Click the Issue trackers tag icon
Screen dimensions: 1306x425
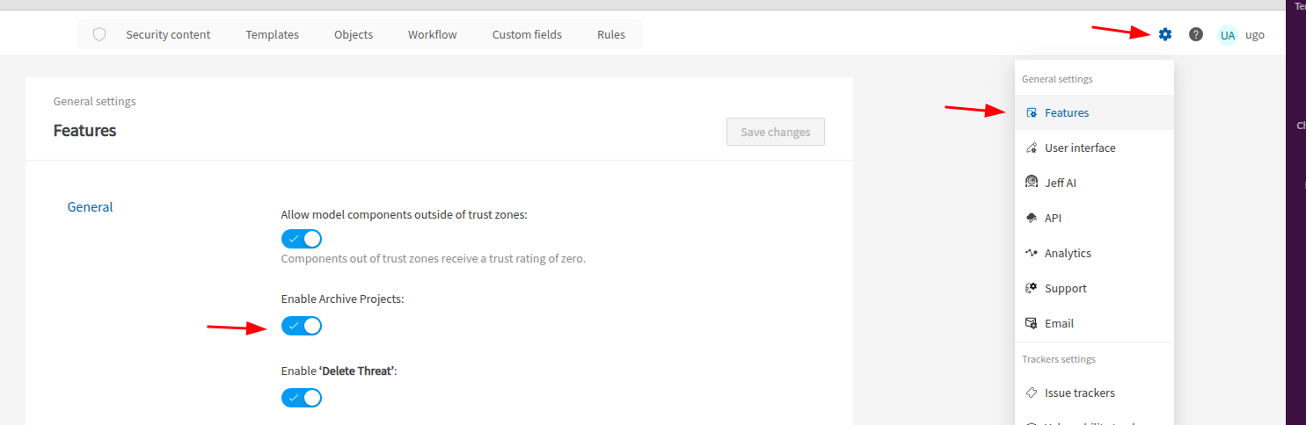pos(1032,393)
